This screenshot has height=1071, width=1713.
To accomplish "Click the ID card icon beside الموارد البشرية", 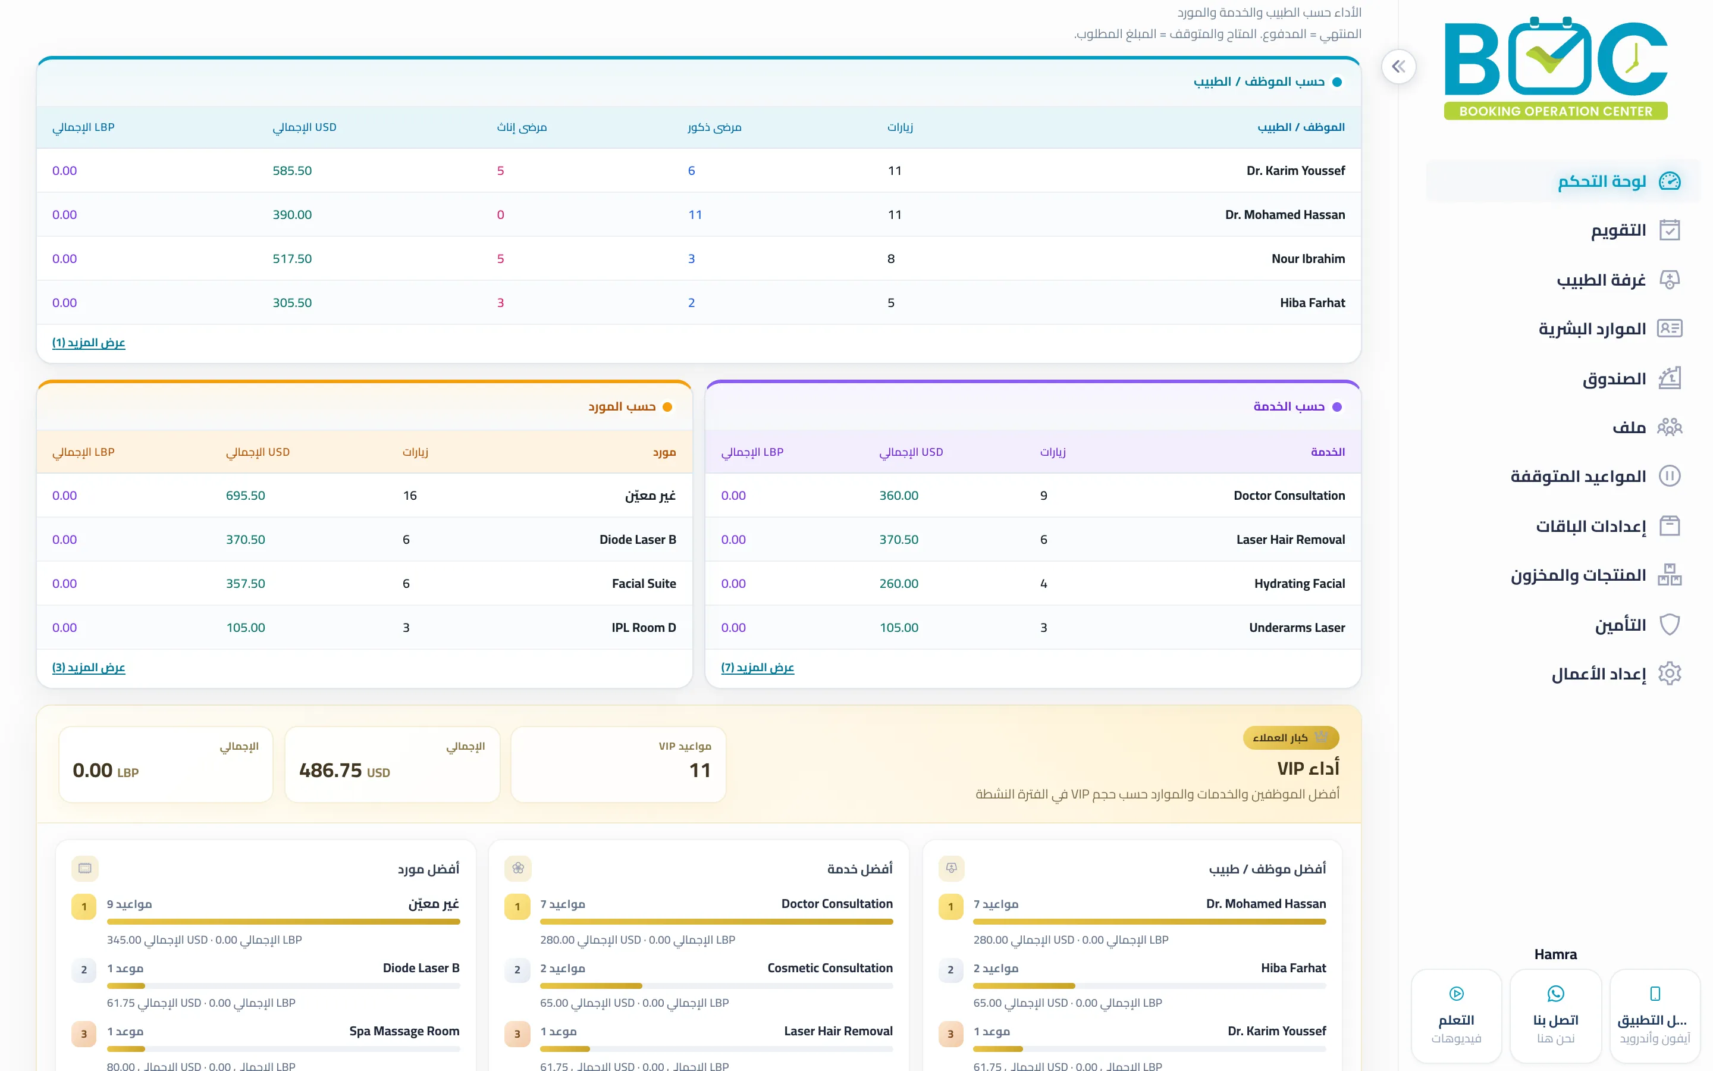I will (x=1669, y=328).
